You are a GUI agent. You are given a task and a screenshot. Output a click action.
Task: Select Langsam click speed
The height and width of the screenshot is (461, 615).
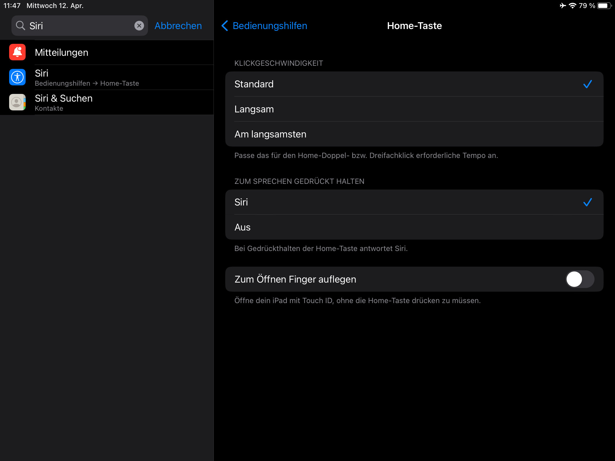pyautogui.click(x=414, y=109)
